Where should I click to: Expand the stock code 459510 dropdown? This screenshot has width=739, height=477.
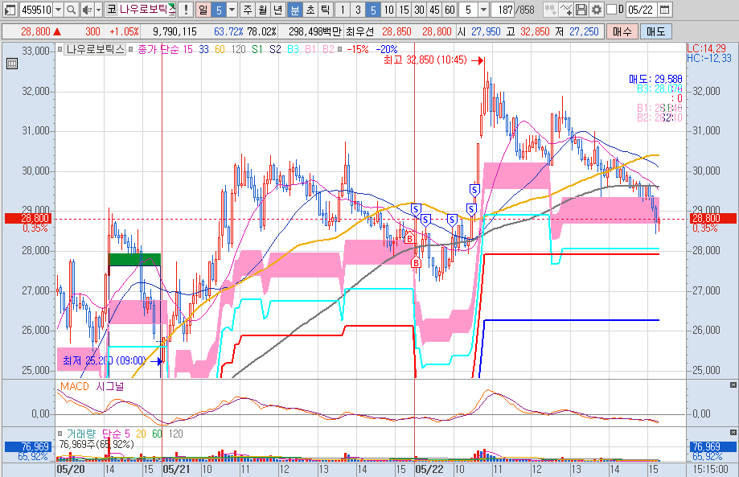(59, 10)
